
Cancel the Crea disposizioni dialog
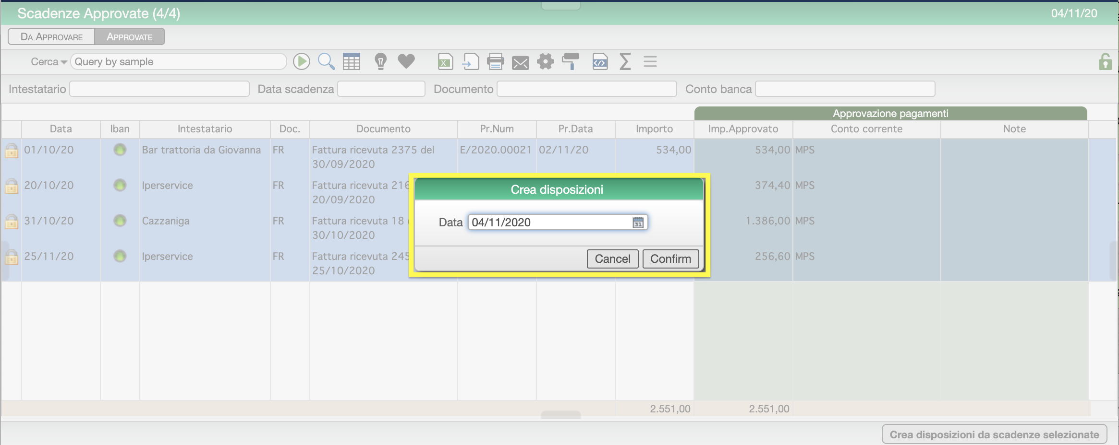[612, 259]
